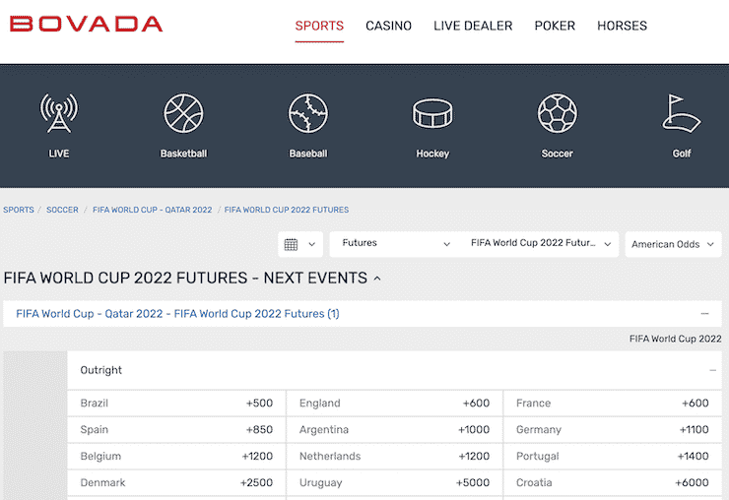Select the Baseball icon

(307, 113)
